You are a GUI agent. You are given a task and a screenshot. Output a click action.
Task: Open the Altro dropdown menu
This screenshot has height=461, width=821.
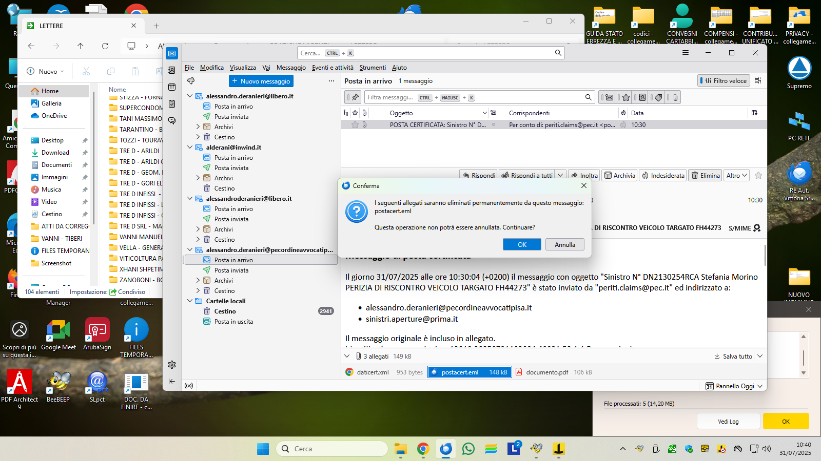click(736, 176)
